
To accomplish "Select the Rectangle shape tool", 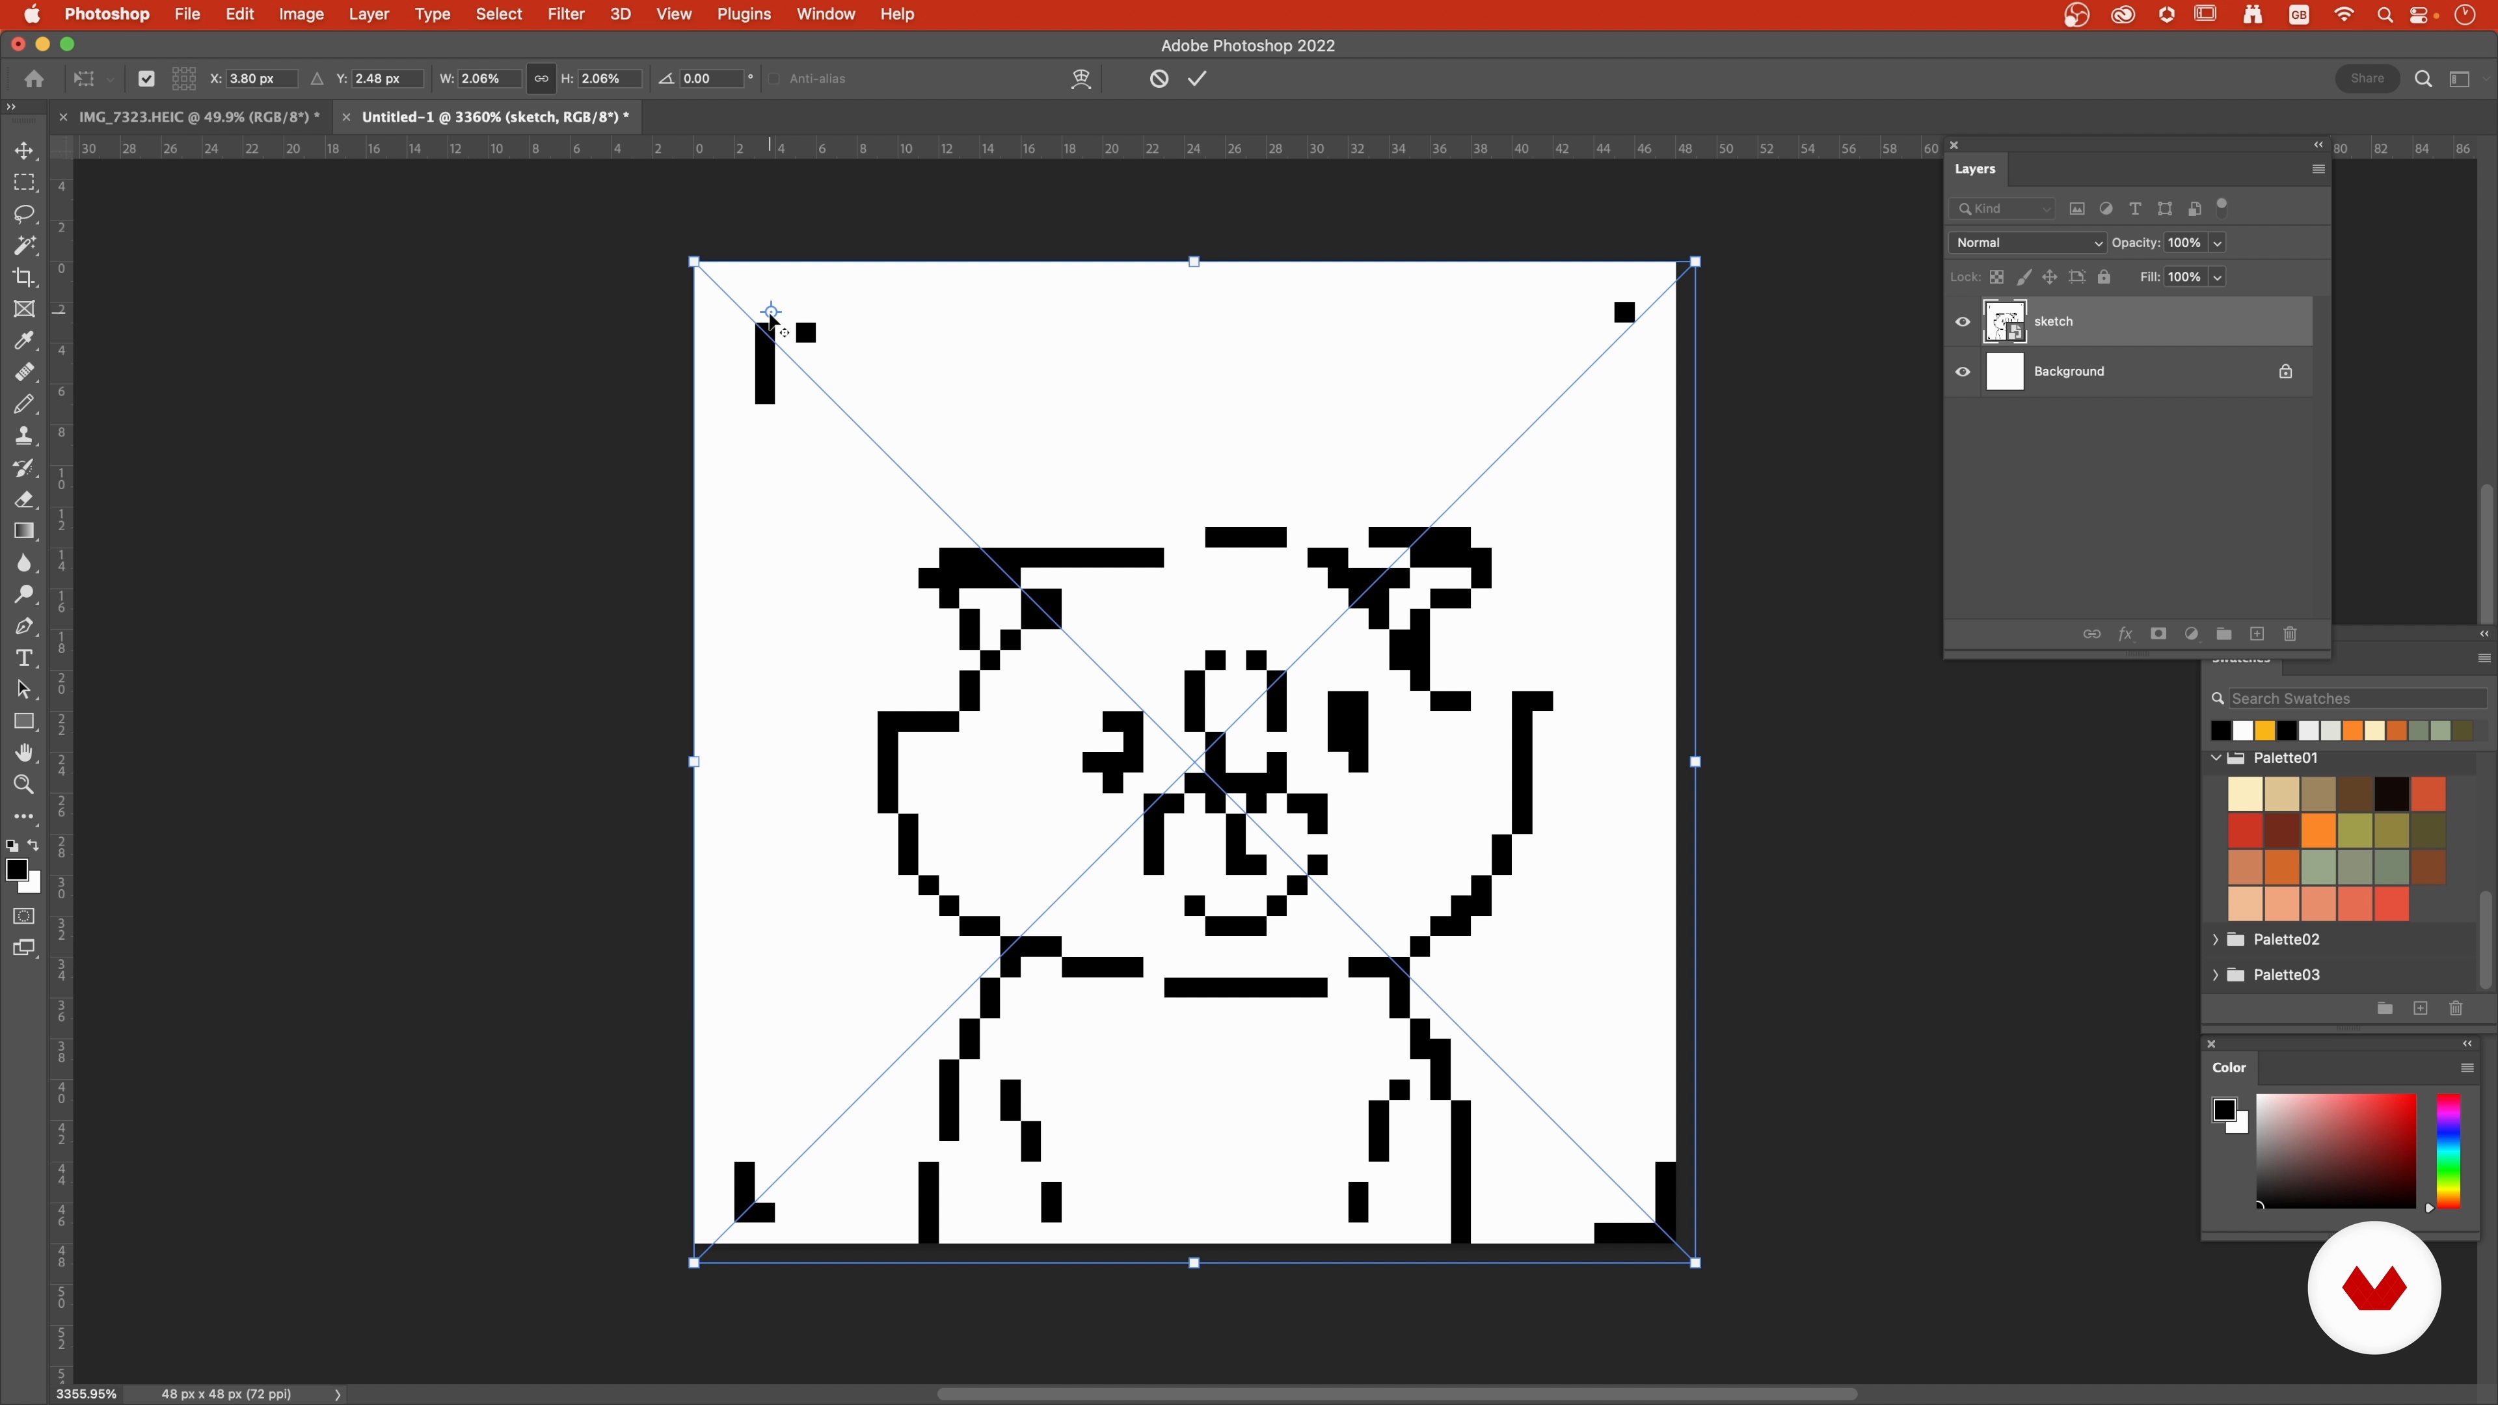I will (x=24, y=721).
